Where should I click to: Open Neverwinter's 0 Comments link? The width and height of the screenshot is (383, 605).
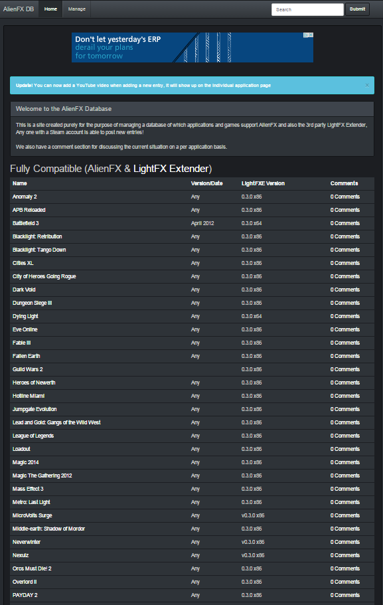(345, 542)
